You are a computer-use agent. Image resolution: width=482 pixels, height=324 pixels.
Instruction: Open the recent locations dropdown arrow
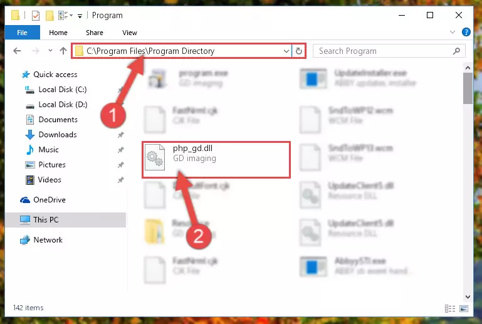50,51
